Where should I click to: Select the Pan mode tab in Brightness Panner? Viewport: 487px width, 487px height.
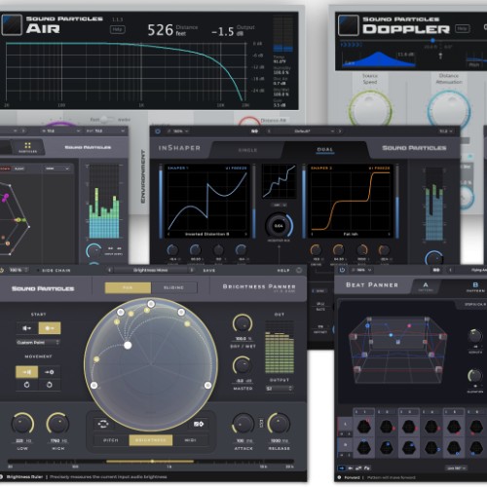pos(128,287)
